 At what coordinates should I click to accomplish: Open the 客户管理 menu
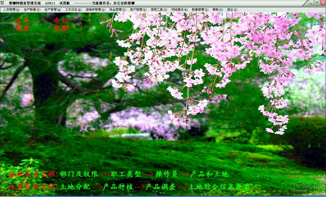point(138,10)
